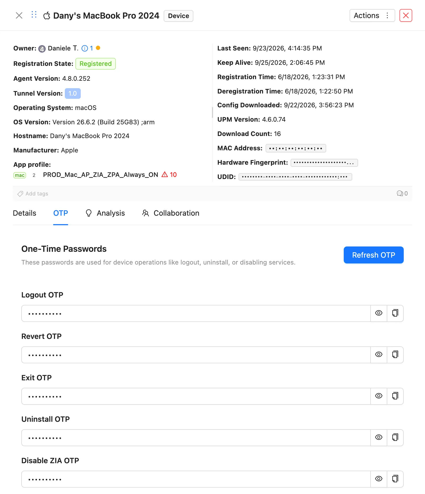Open PROD_Mac_AP_ZIA_ZPA_Always_ON app profile
Screen dimensions: 425x494
tap(101, 175)
